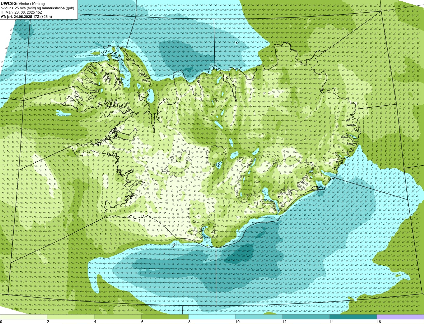
Task: Click the '0' label on the legend scale
Action: [x=1, y=322]
